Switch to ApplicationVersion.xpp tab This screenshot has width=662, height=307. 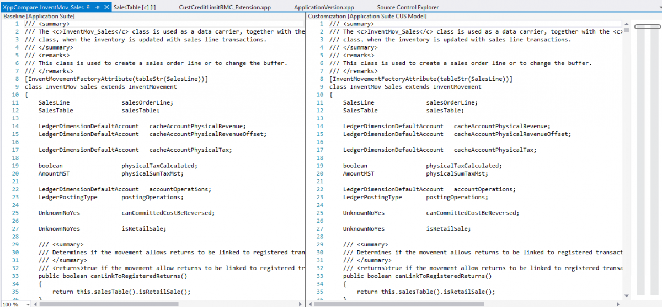point(324,7)
